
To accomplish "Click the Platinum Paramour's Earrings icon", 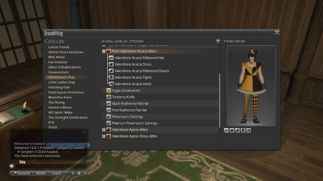I will (x=109, y=123).
